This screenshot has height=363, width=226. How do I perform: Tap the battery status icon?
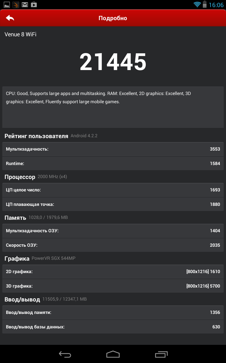click(x=205, y=5)
